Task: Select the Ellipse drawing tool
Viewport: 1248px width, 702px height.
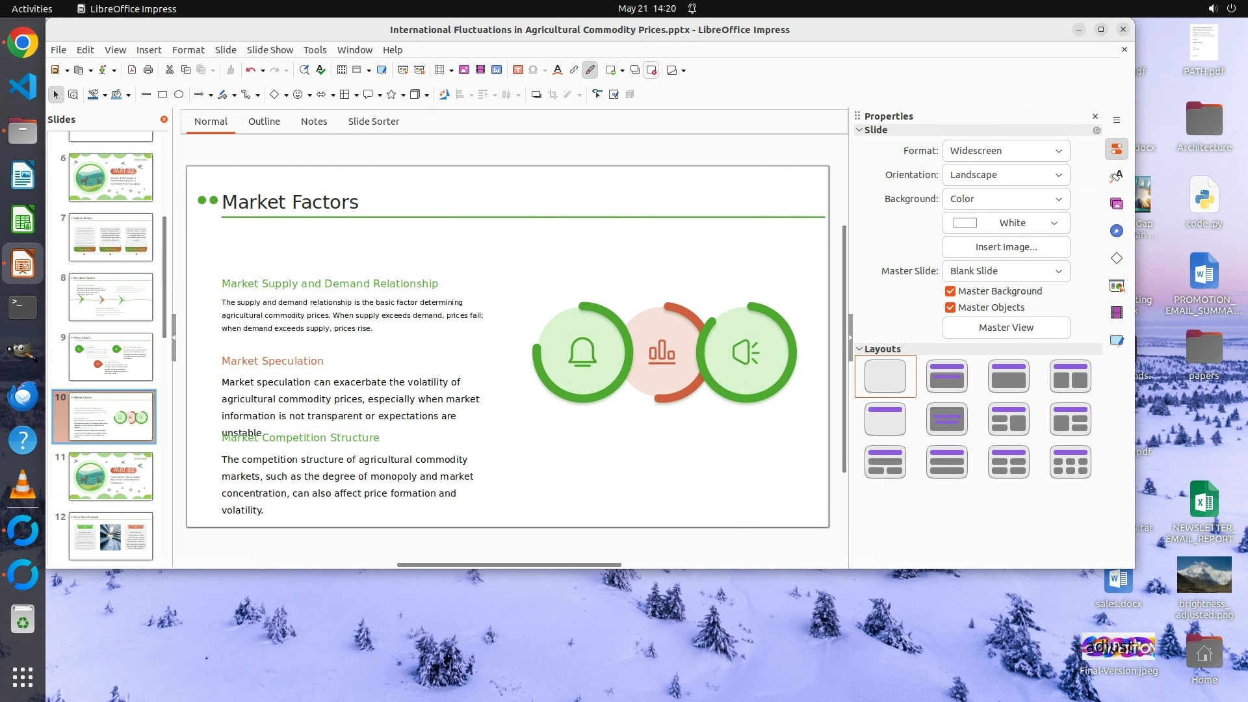Action: (179, 95)
